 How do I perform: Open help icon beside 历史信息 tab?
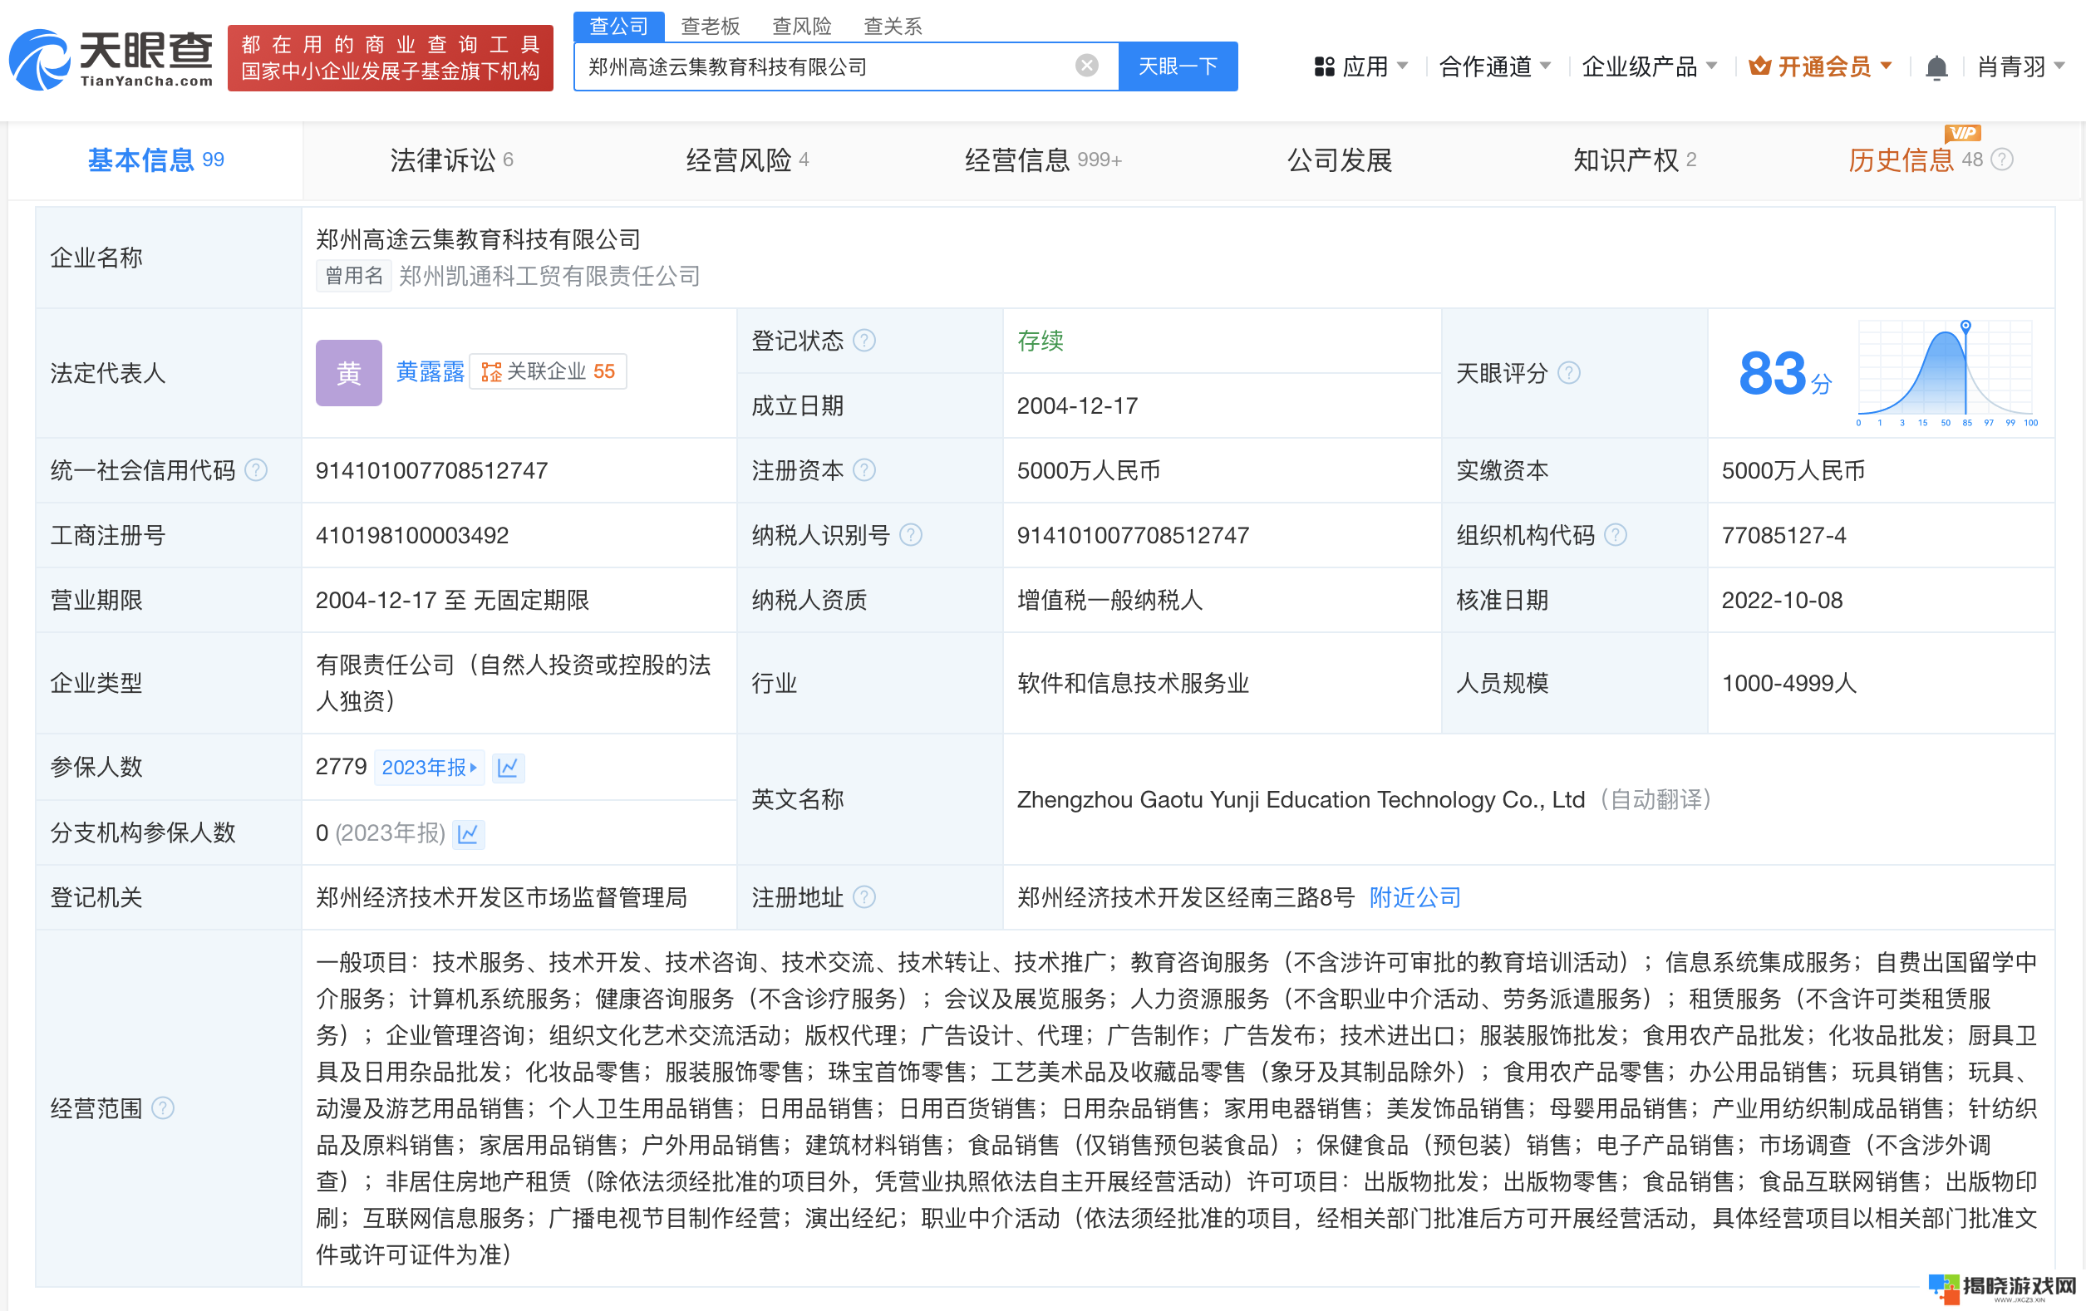(2002, 160)
